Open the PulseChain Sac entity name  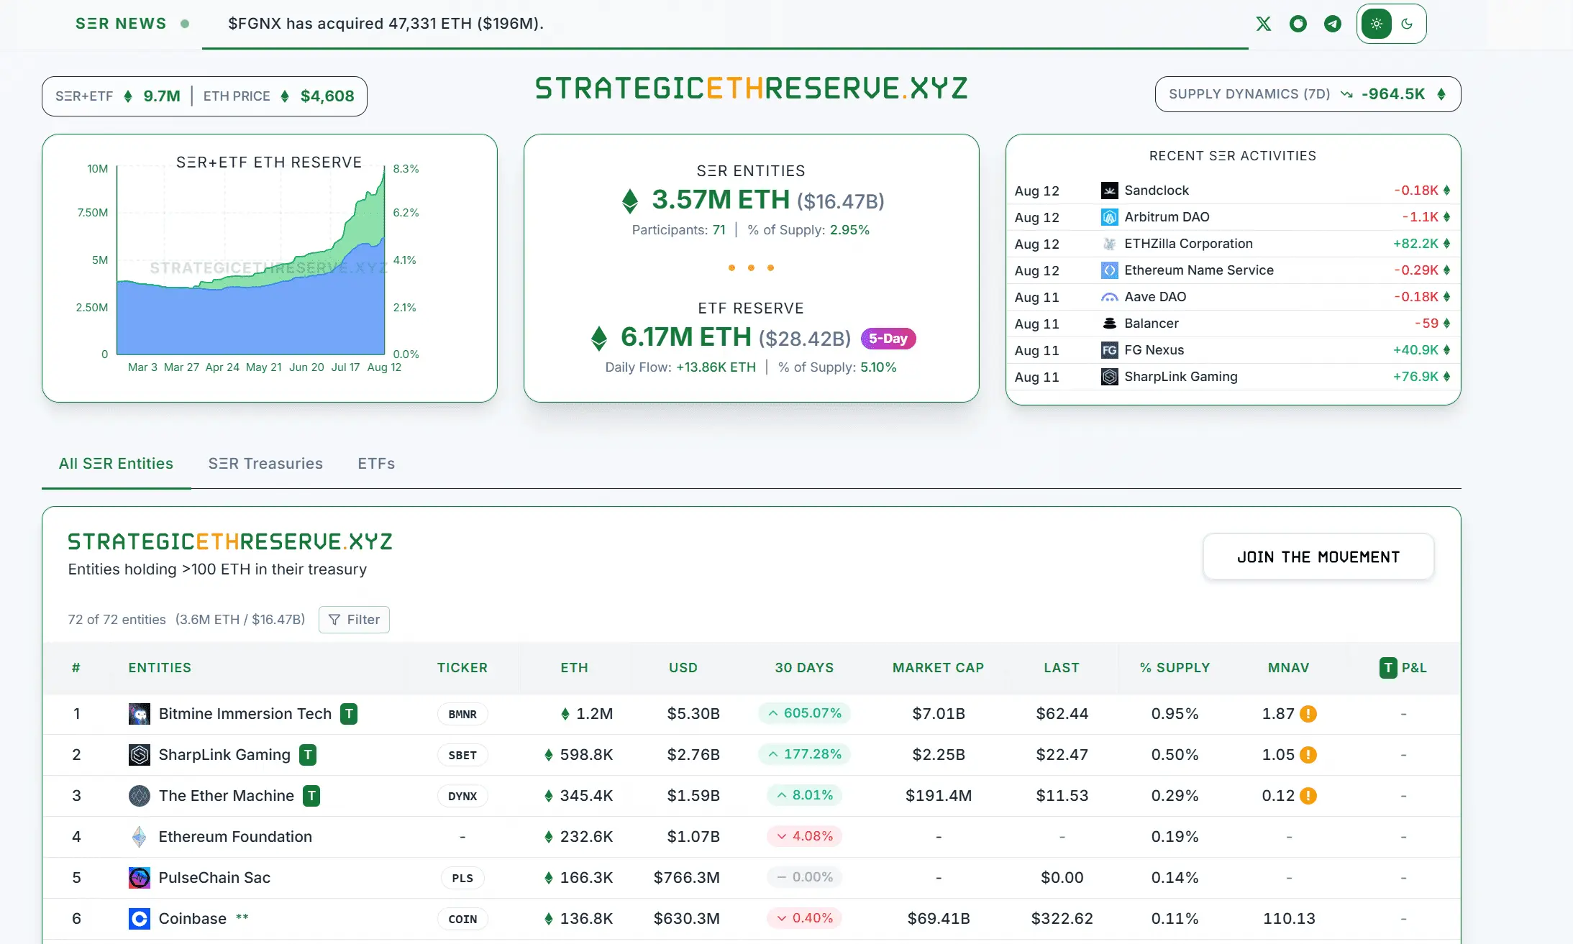214,878
